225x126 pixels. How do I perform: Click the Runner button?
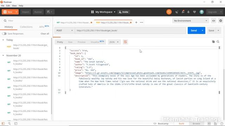coord(38,12)
